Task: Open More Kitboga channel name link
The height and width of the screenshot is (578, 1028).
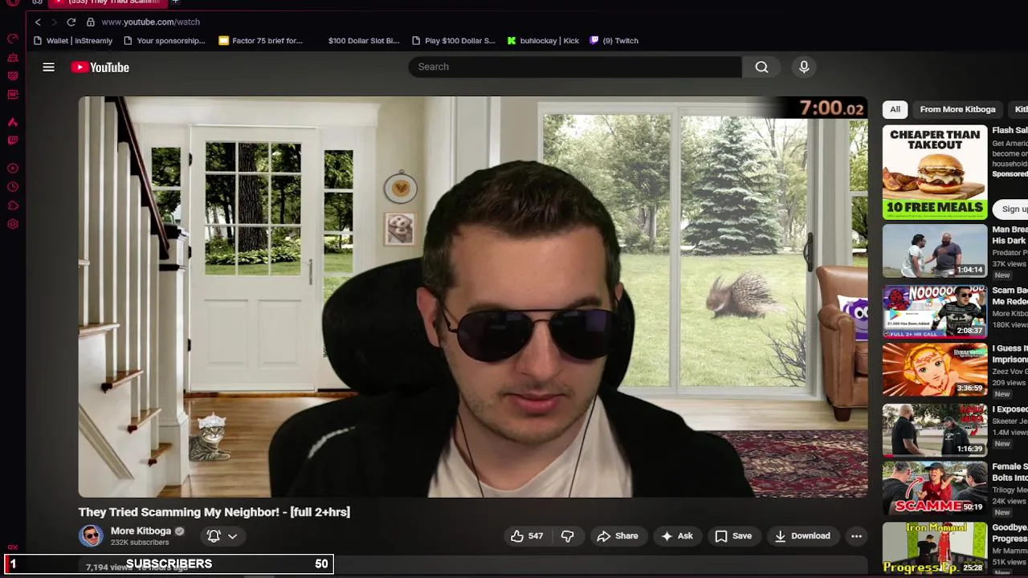Action: 141,531
